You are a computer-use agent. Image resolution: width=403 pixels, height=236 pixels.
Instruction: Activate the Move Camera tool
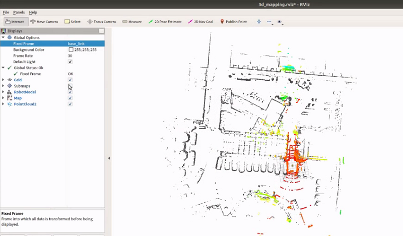44,22
